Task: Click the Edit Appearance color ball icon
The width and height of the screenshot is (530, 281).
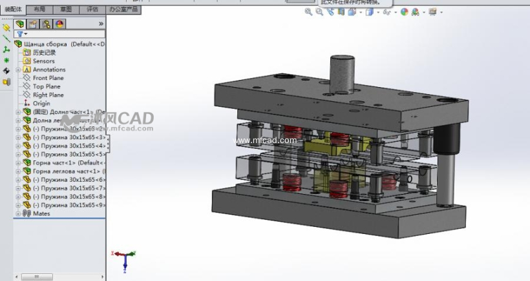Action: [404, 12]
